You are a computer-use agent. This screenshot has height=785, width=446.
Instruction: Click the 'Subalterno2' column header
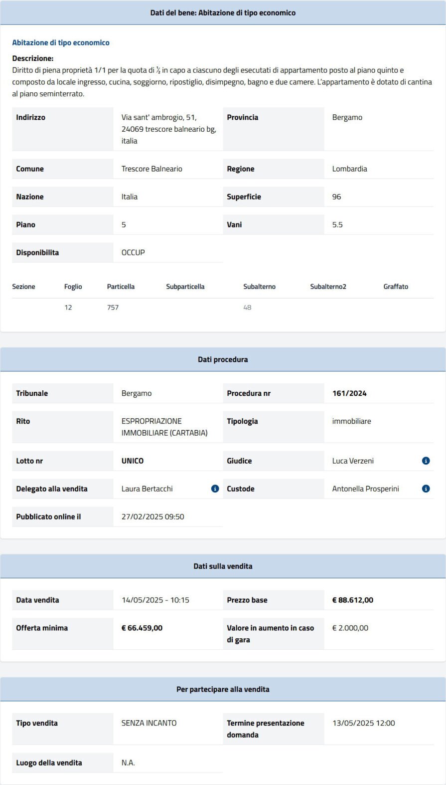328,286
